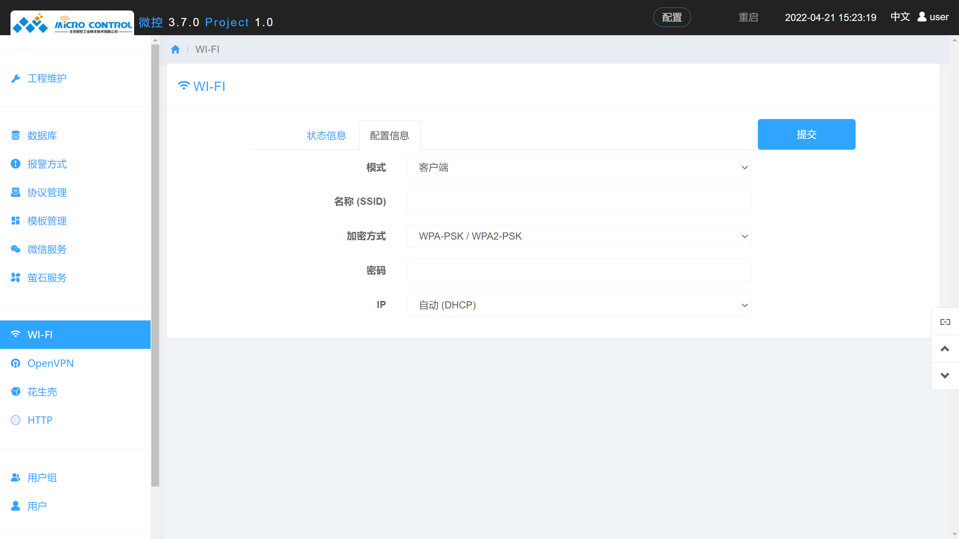Image resolution: width=959 pixels, height=539 pixels.
Task: Switch to the 状态信息 tab
Action: 326,135
